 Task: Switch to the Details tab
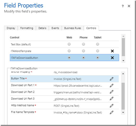(42, 28)
